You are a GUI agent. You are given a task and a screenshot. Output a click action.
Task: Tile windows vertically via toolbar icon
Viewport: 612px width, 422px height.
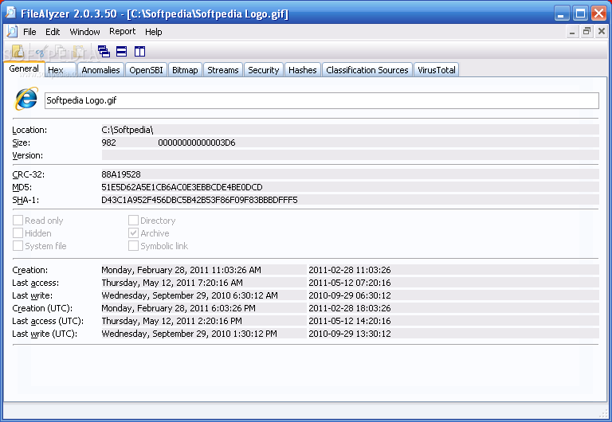coord(139,52)
